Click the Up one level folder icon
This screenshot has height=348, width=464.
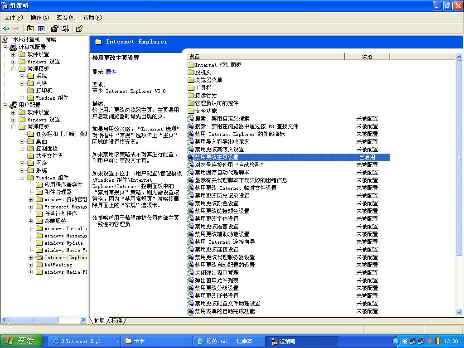(x=30, y=29)
